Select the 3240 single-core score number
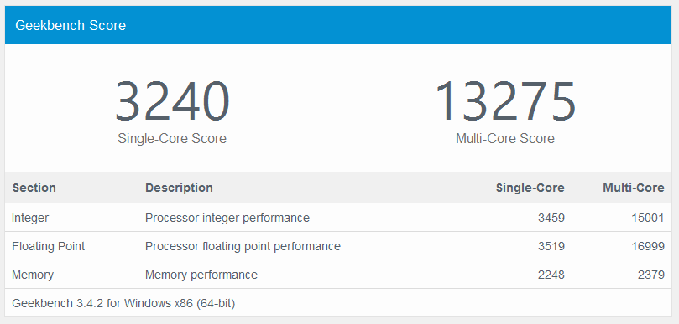This screenshot has width=679, height=324. tap(172, 102)
